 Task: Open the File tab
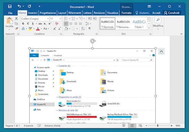(10, 13)
